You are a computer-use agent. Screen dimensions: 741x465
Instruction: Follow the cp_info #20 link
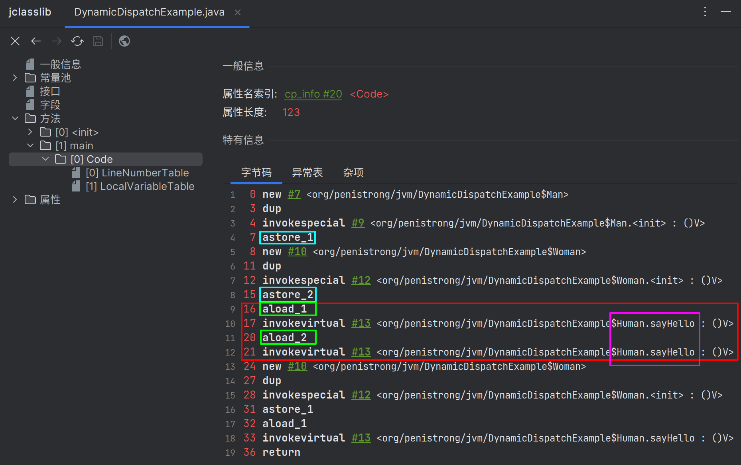313,94
